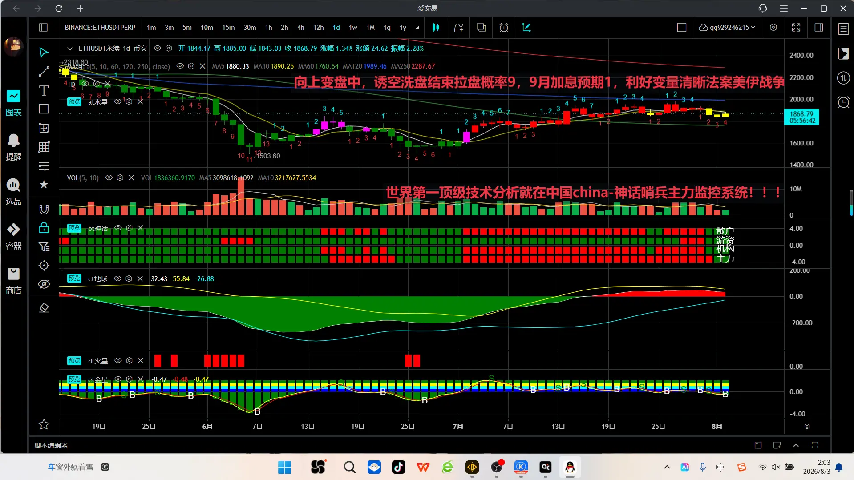The image size is (854, 480).
Task: Open the container tab in sidebar
Action: pyautogui.click(x=13, y=237)
